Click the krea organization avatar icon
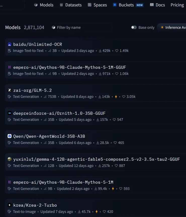The height and width of the screenshot is (217, 186). [10, 205]
